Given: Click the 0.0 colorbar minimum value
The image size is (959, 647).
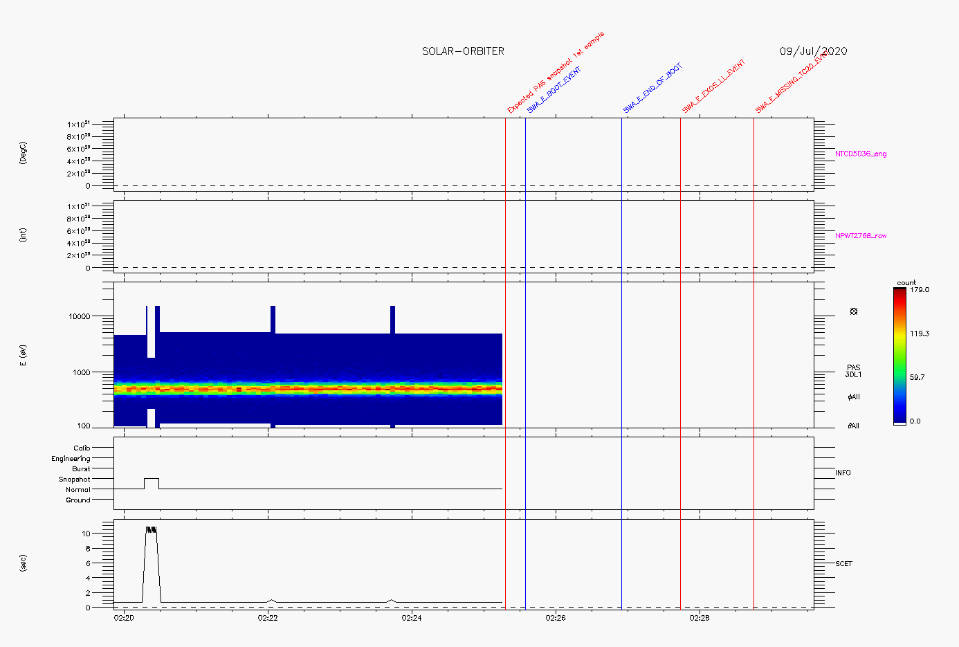Looking at the screenshot, I should [x=915, y=421].
